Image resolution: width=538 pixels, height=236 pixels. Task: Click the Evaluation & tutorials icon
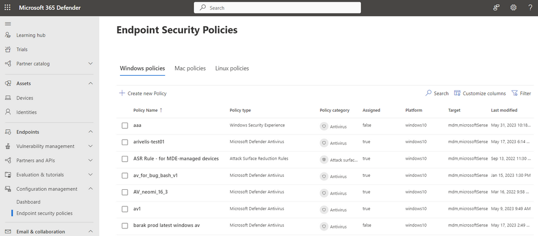coord(8,175)
